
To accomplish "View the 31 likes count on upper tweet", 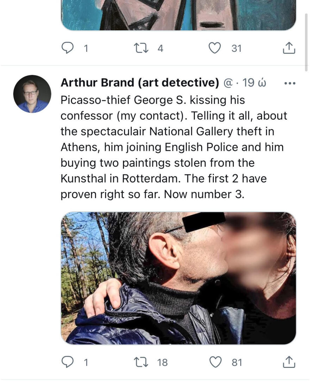I will point(236,48).
